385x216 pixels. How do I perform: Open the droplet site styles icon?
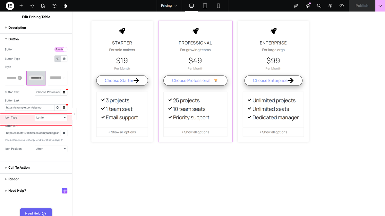click(x=65, y=6)
